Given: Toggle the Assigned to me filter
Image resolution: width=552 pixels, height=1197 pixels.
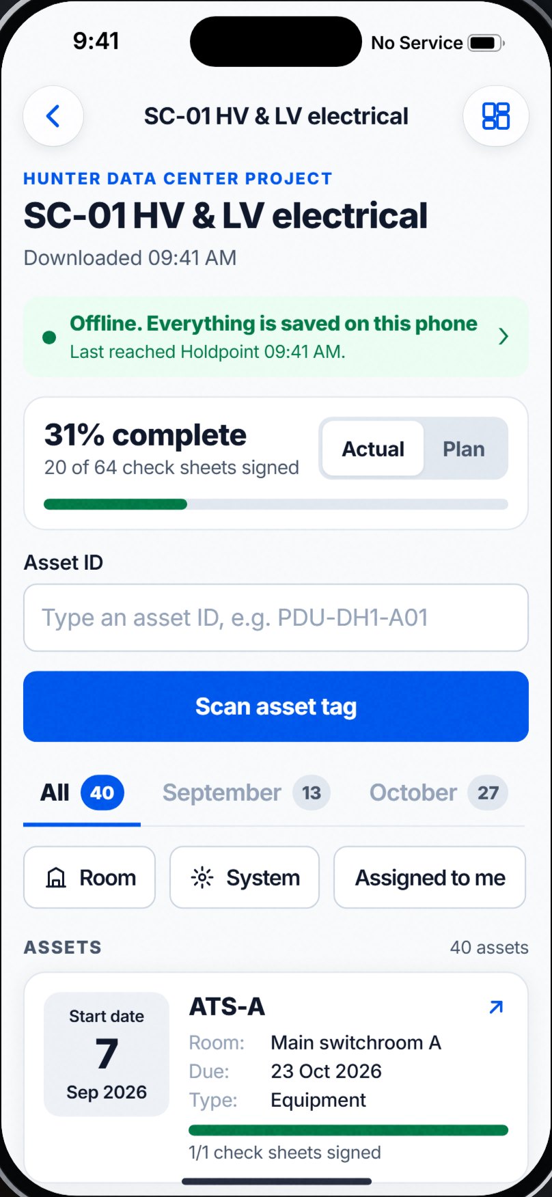Looking at the screenshot, I should click(x=430, y=877).
